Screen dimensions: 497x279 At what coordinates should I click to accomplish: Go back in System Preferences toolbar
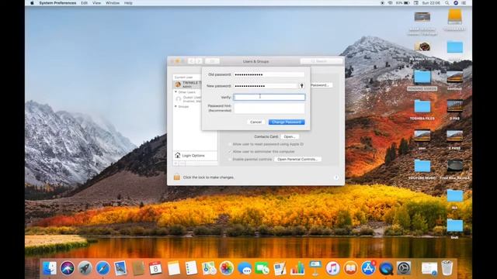[191, 61]
